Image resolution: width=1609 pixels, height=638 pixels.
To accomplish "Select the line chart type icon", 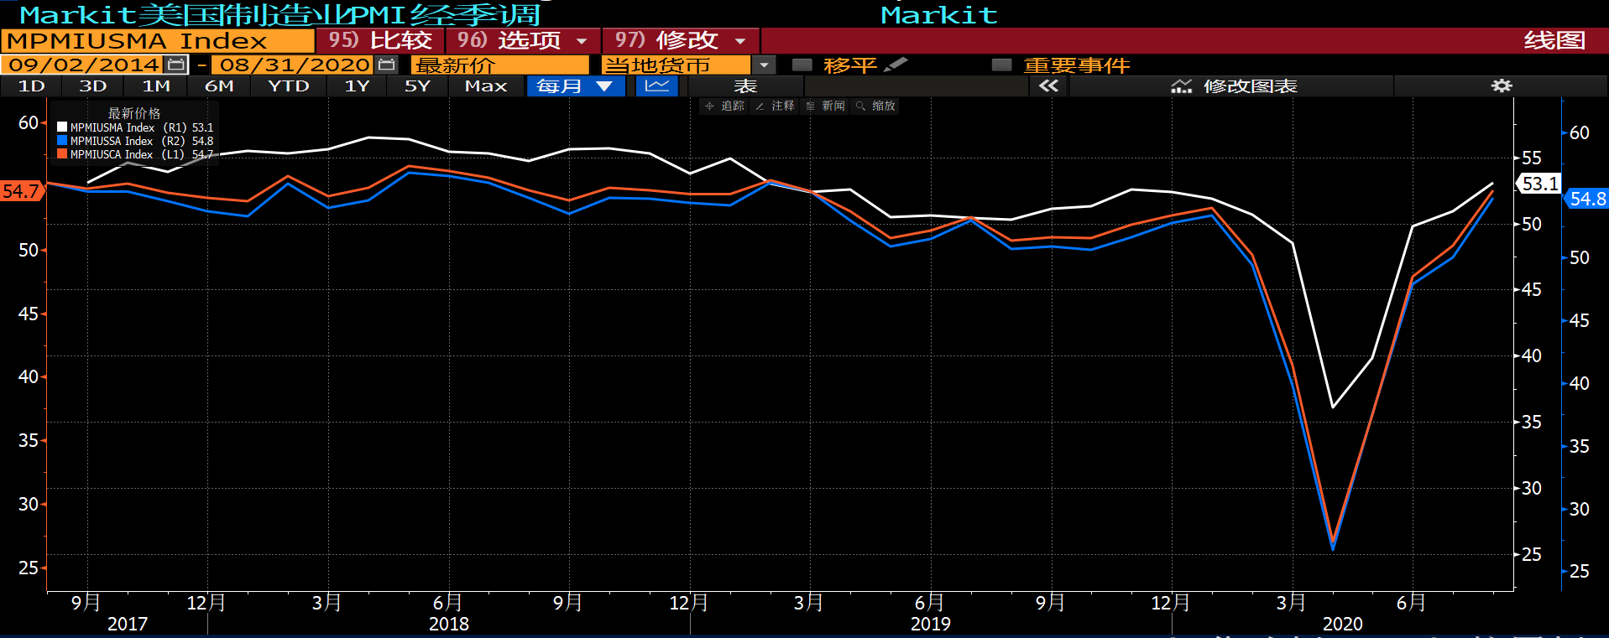I will (657, 86).
